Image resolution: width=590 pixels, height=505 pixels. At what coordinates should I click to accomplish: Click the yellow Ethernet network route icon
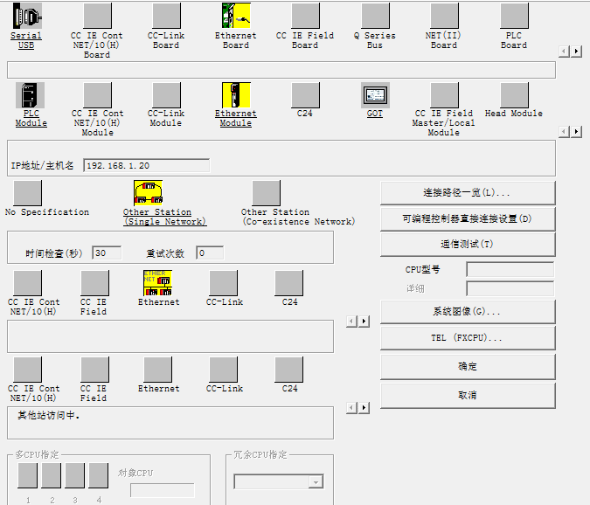point(158,283)
